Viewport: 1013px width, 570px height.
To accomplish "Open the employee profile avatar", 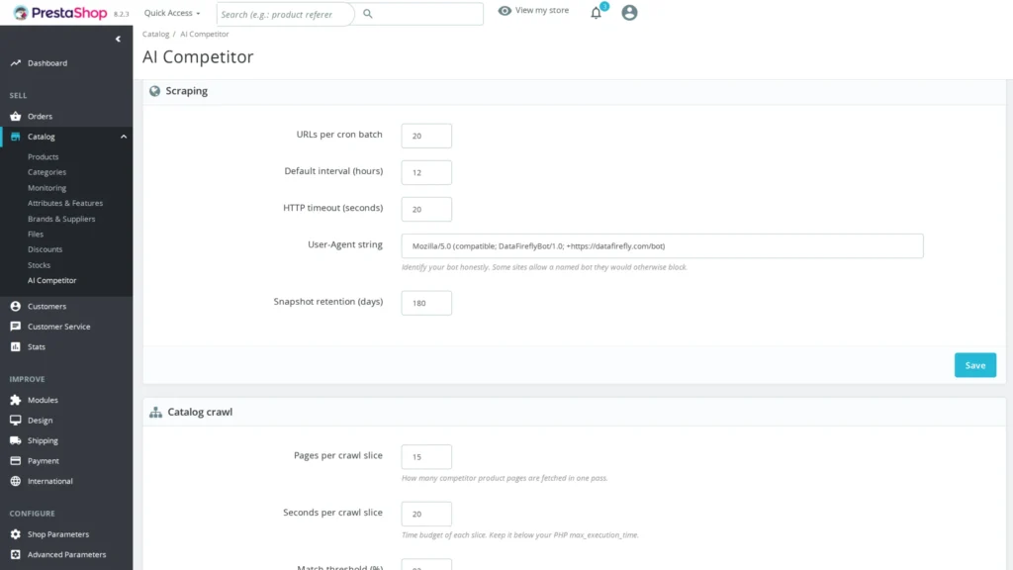I will (x=629, y=12).
